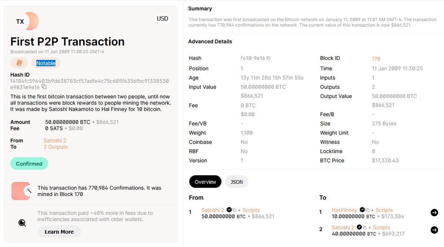Copy the full Hash ID with copy icon
This screenshot has width=444, height=247.
coord(44,87)
